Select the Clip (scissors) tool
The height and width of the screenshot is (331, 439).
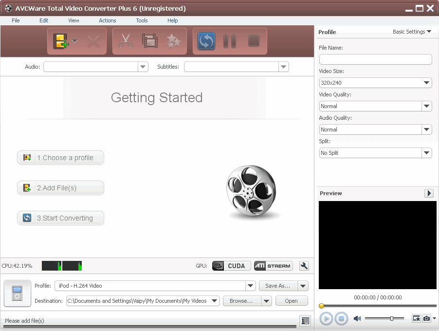[126, 41]
